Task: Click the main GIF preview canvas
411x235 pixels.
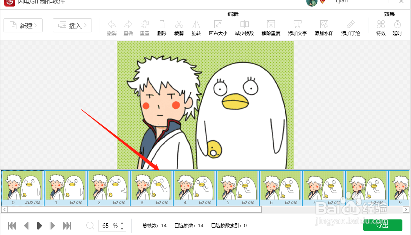Action: pyautogui.click(x=205, y=105)
